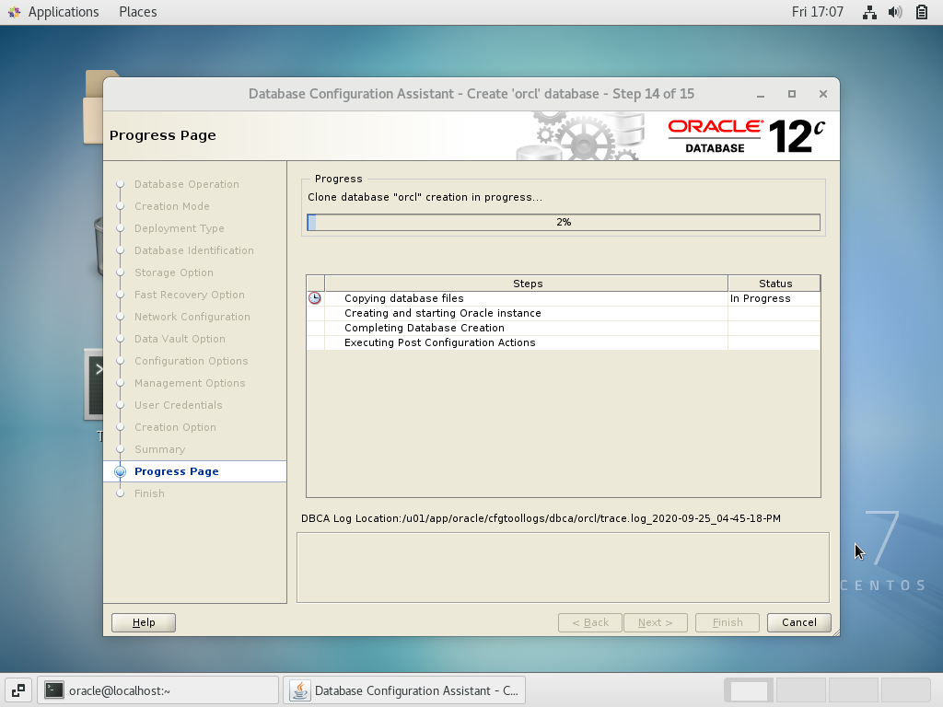This screenshot has height=707, width=943.
Task: Click the disabled Next button
Action: point(656,623)
